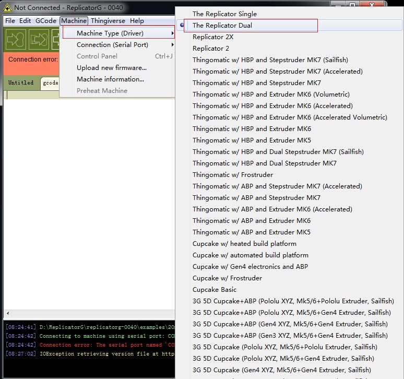This screenshot has height=379, width=404.
Task: Select Thingomatic ABP Extruder MK6 (Accelerated)
Action: point(289,209)
